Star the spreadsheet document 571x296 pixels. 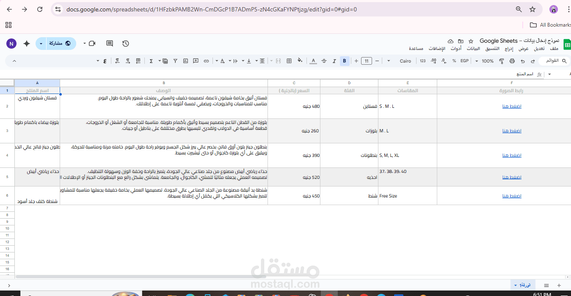[471, 41]
